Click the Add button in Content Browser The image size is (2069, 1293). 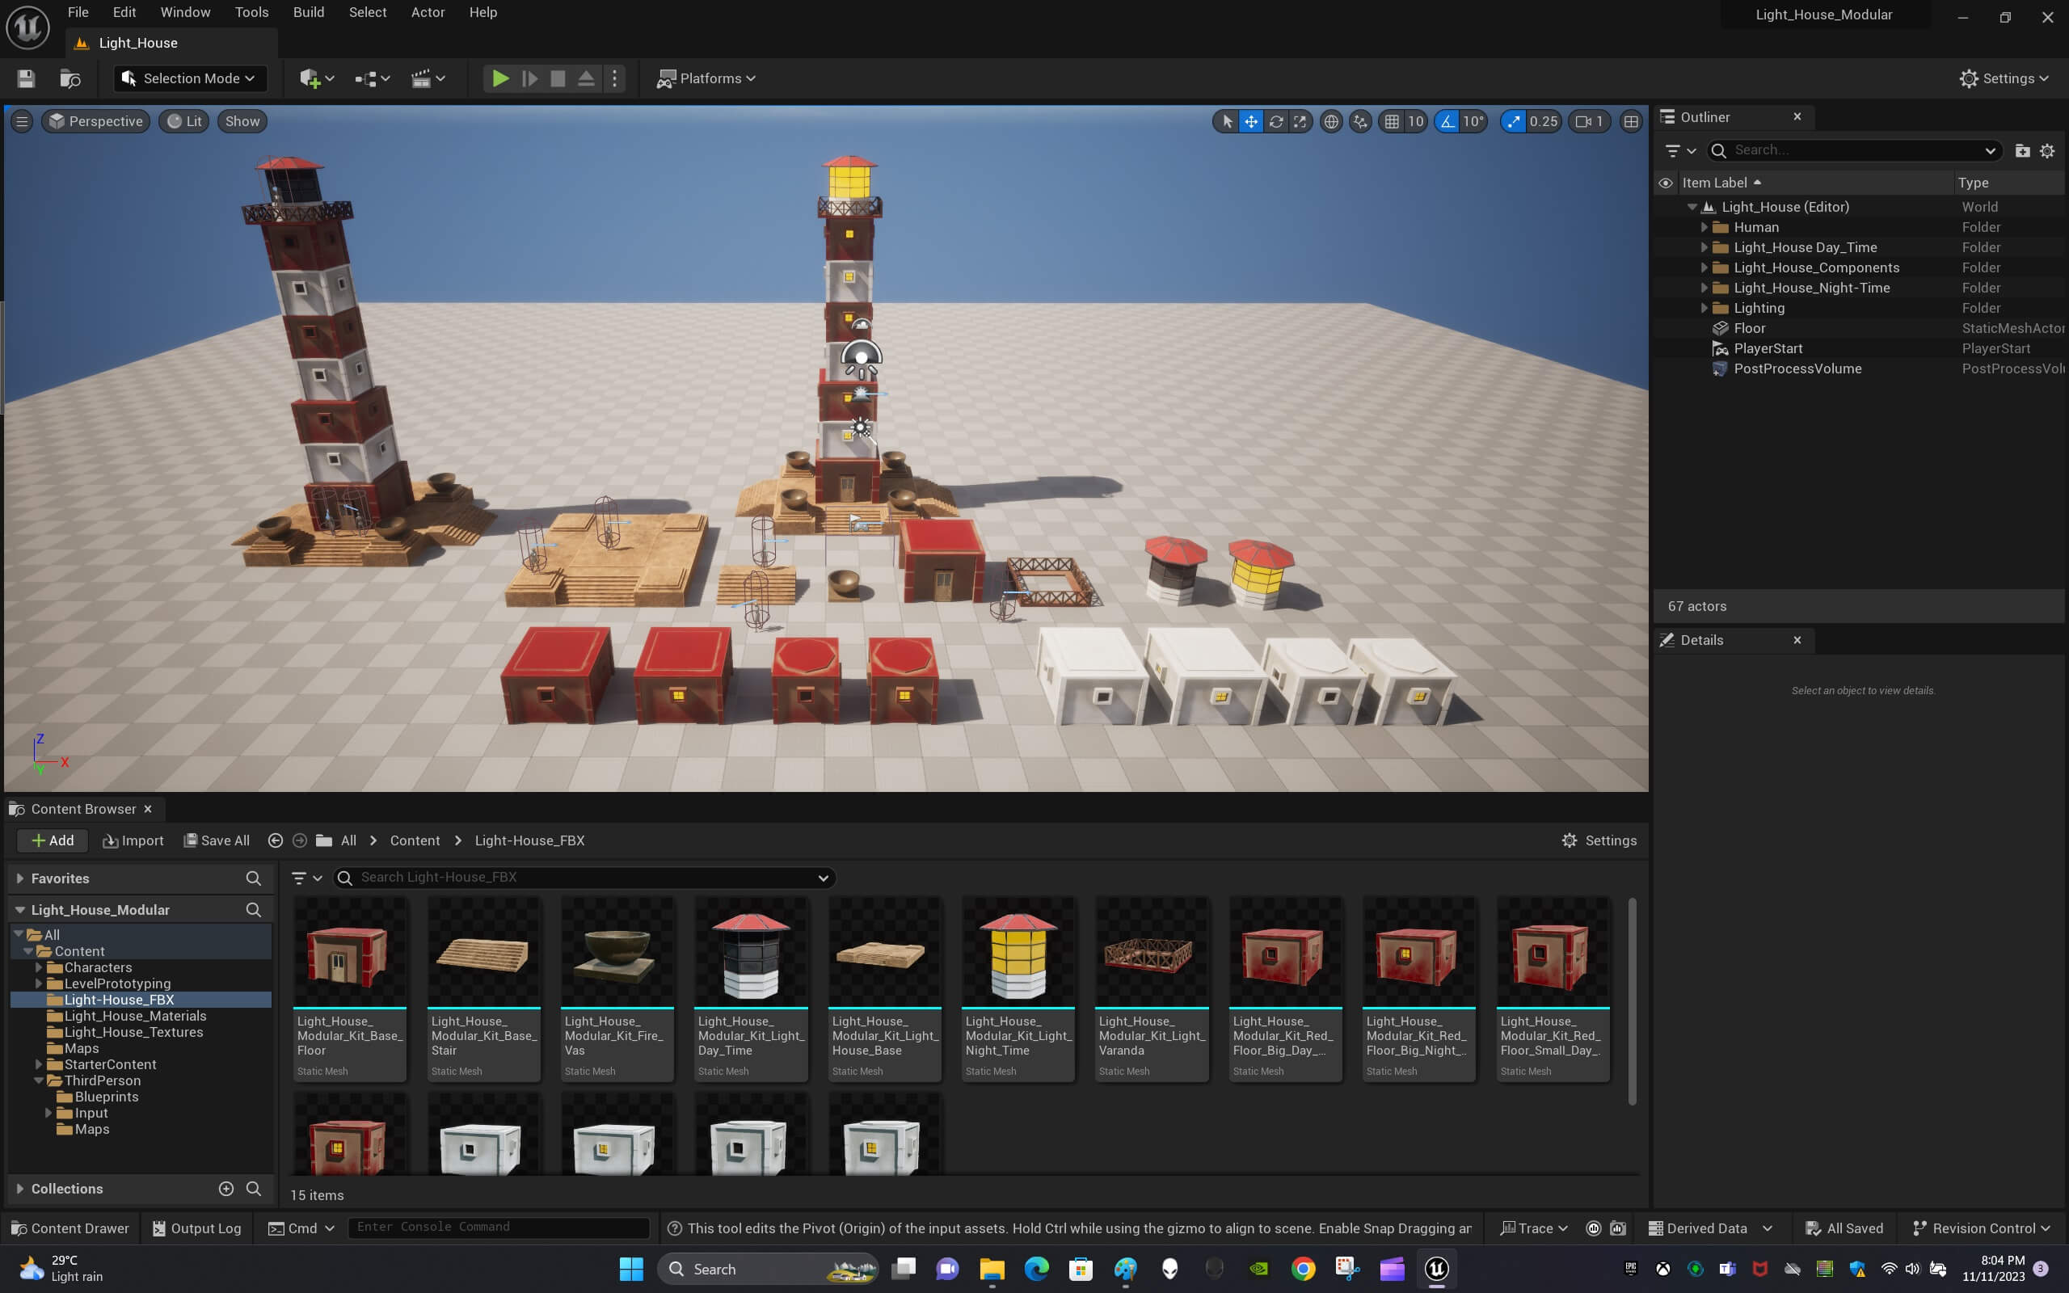point(53,840)
